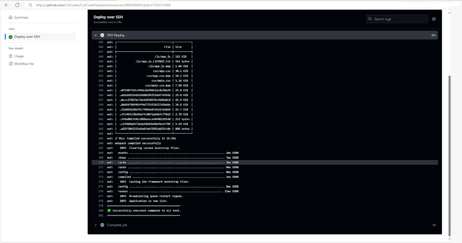Click the Complete job status check icon
Screen dimensions: 462x243
[102, 225]
